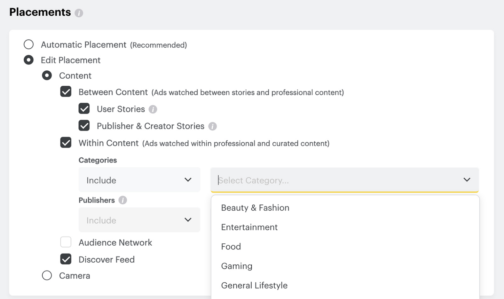Screen dimensions: 504x299
Task: Click the Publishers info icon
Action: tap(122, 200)
